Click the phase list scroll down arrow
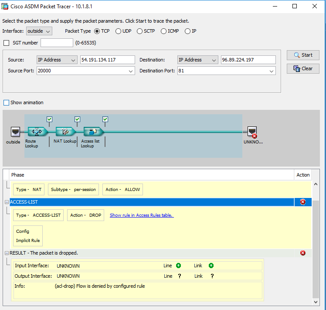Screen dimensions: 326x310 tap(316, 302)
